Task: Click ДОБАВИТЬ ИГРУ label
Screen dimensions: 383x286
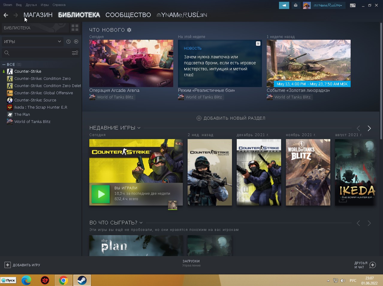Action: tap(26, 265)
